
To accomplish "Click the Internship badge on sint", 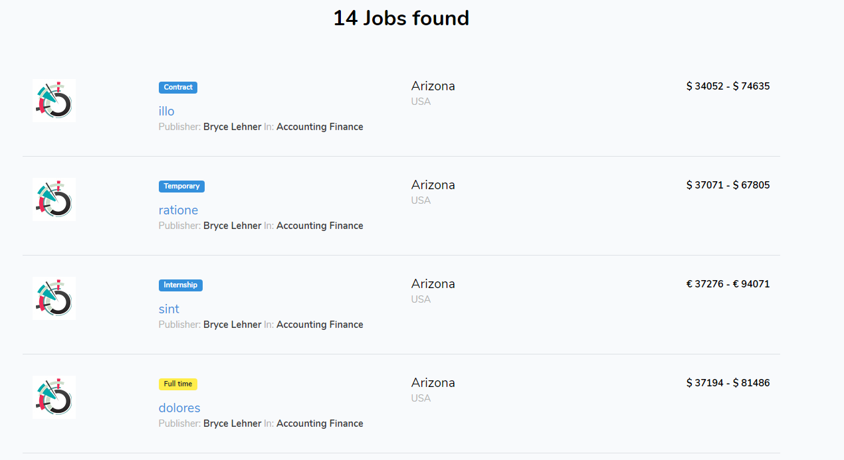I will 180,285.
